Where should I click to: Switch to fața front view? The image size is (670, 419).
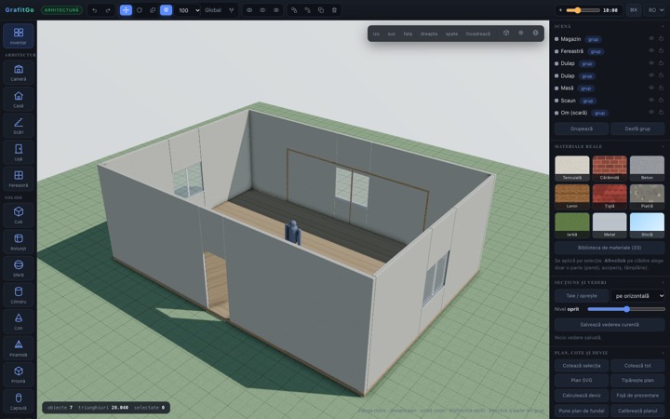tap(409, 34)
